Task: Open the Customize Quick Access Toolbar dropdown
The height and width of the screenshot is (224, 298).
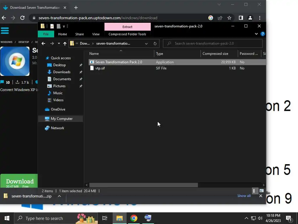Action: [x=64, y=27]
